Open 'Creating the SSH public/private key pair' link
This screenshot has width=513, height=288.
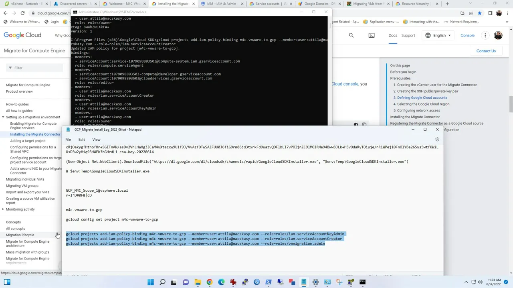(428, 91)
